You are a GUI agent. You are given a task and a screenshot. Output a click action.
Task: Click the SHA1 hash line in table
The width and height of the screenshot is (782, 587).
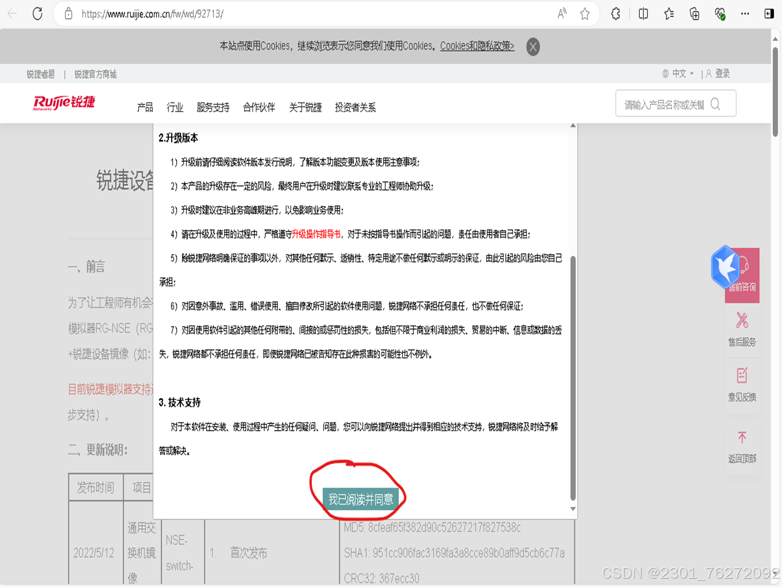pyautogui.click(x=454, y=553)
